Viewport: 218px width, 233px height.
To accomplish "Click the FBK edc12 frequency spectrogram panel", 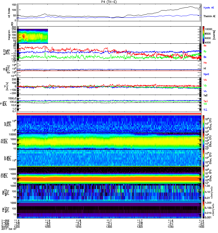I will click(x=109, y=193).
